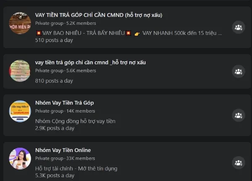The image size is (252, 181).
Task: Open group title VAY TIỀN TRẢ GÓP CHỈ CẦN CMND
Action: point(99,15)
